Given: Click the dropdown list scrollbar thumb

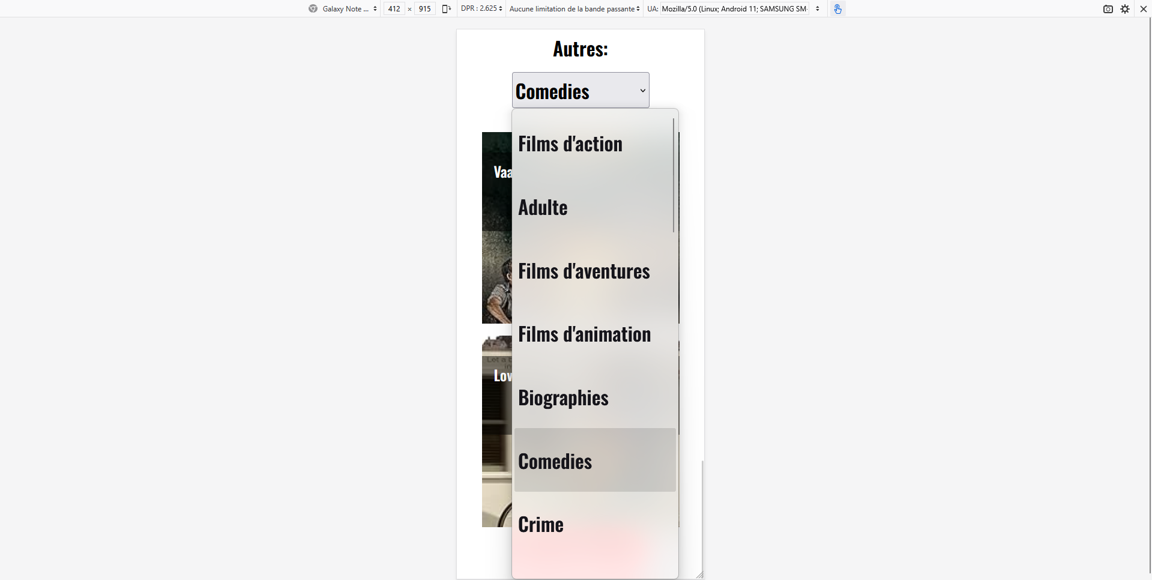Looking at the screenshot, I should [x=674, y=175].
